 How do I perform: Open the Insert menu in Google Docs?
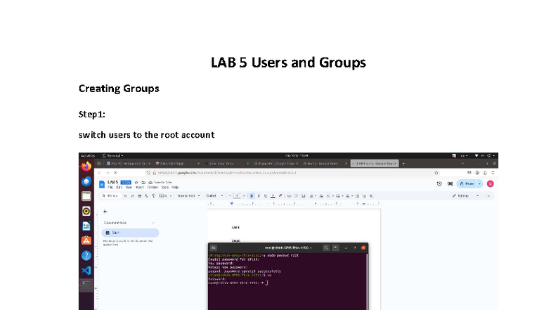pyautogui.click(x=140, y=187)
